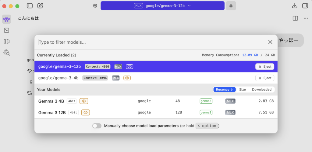Change sort direction with the Recency option
Viewport: 312px width, 152px height.
click(x=224, y=90)
